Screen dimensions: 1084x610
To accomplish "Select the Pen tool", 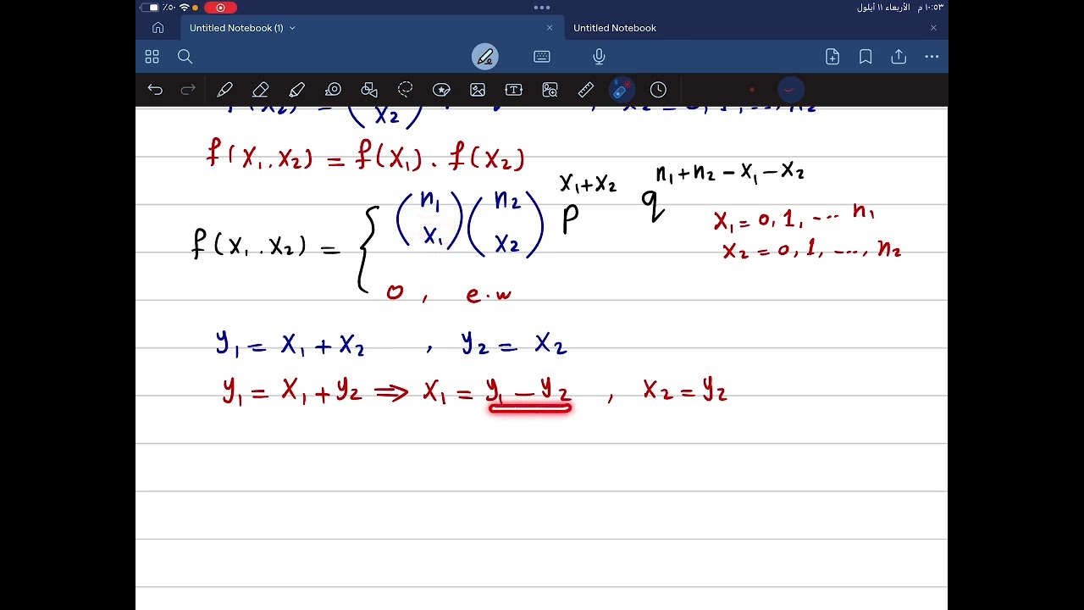I will [x=224, y=89].
